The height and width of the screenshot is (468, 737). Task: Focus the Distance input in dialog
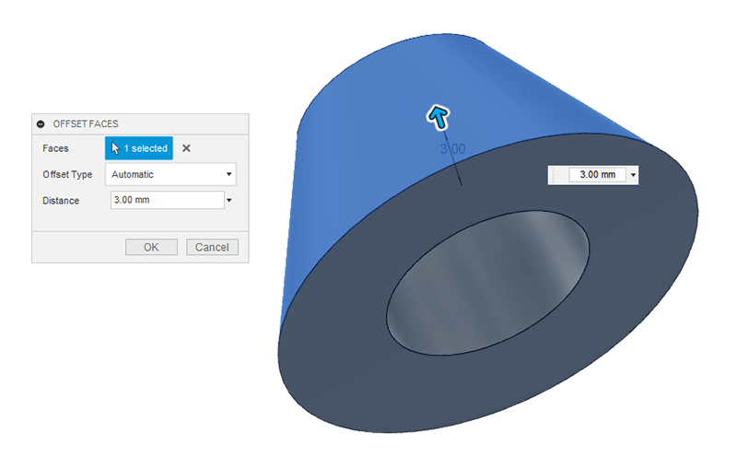tap(168, 200)
